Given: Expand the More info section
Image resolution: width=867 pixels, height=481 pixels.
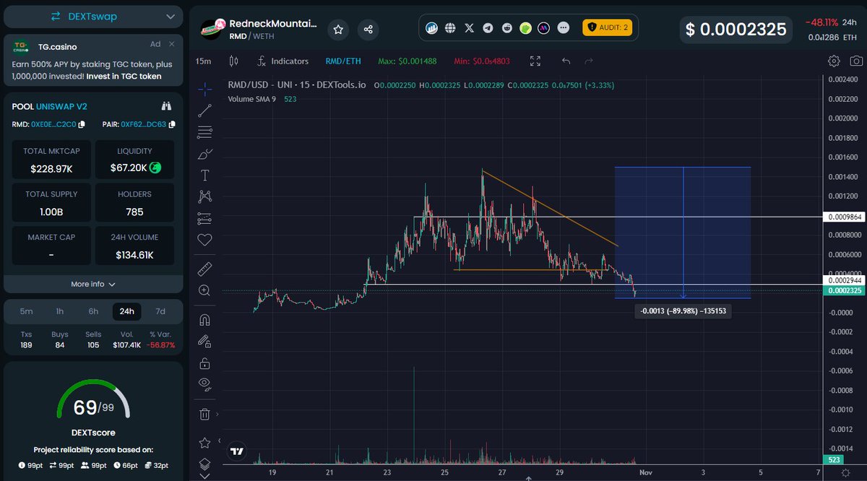Looking at the screenshot, I should click(x=93, y=284).
